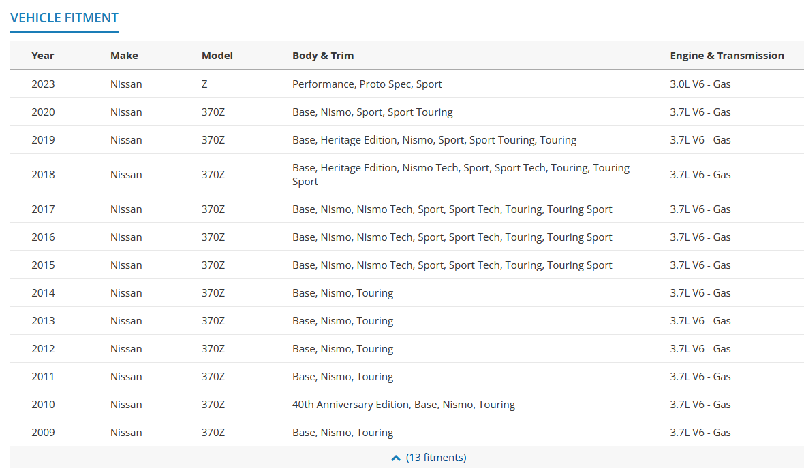This screenshot has width=804, height=470.
Task: Click '40th Anniversary Edition, Base, Nismo, Touring' text
Action: coord(403,405)
